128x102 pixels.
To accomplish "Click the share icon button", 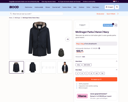I will coord(116,25).
